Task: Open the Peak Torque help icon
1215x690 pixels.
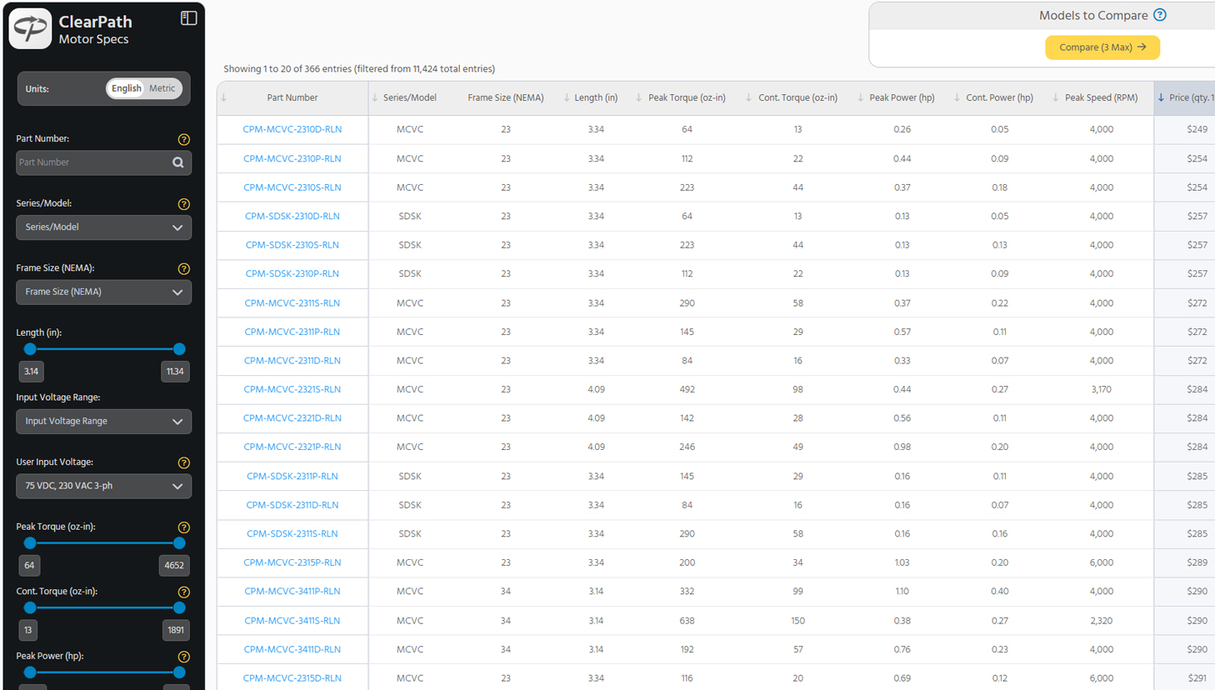Action: [183, 527]
